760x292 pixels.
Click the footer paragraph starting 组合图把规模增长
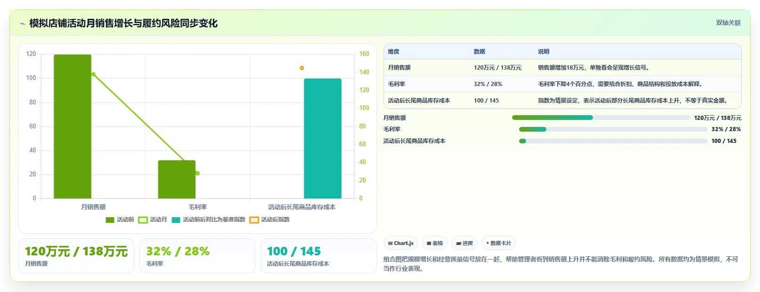click(x=561, y=264)
